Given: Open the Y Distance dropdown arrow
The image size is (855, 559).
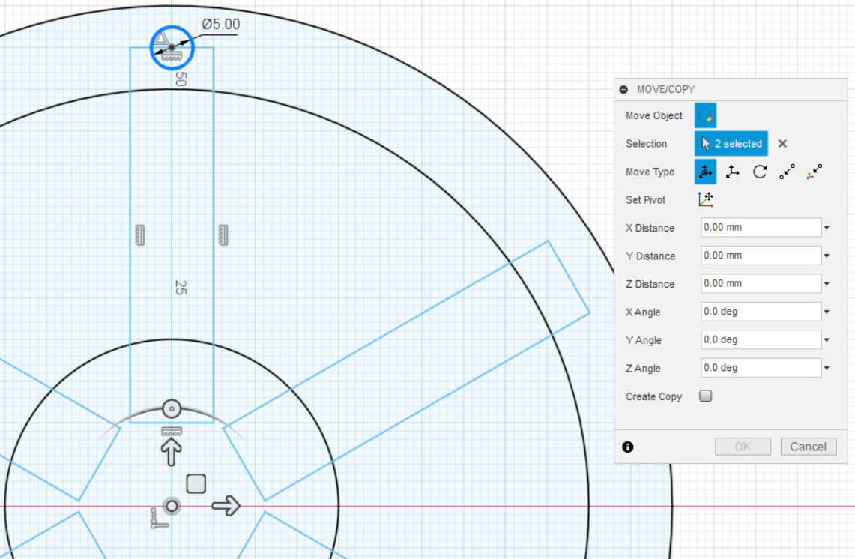Looking at the screenshot, I should (x=827, y=256).
